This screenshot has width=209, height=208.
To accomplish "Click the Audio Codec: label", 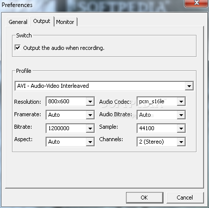I will point(115,102).
